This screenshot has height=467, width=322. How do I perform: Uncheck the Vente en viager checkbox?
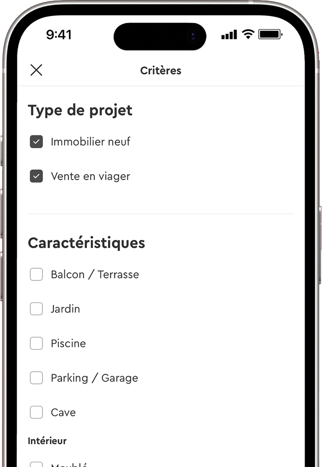tap(36, 176)
